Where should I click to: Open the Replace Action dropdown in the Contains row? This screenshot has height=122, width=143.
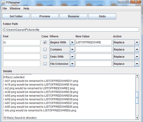click(x=126, y=49)
